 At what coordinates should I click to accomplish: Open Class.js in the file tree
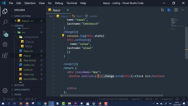pos(29,42)
